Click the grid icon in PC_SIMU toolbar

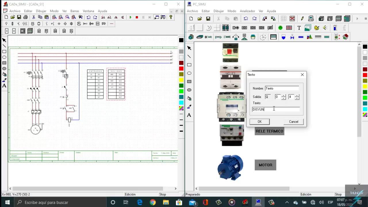tap(284, 19)
